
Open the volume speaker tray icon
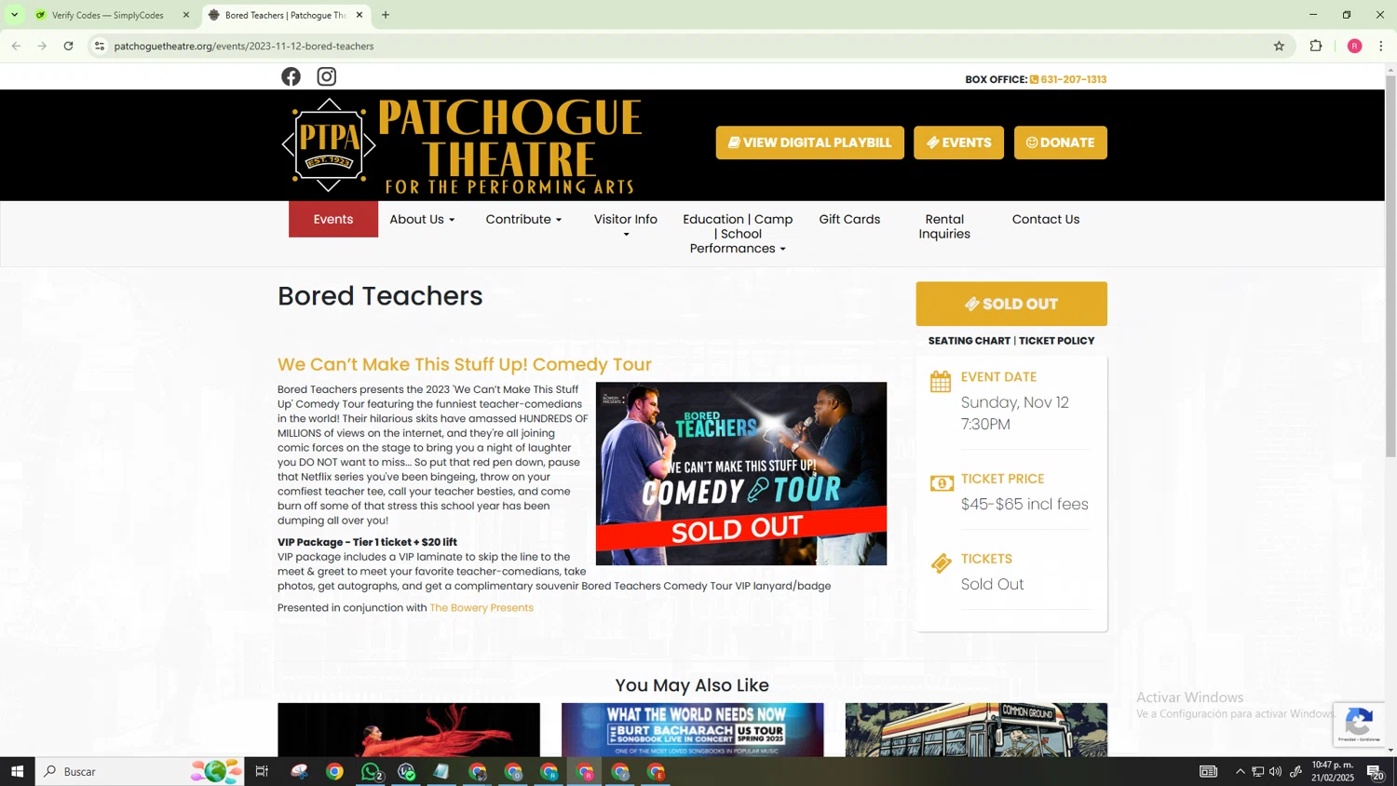coord(1275,771)
